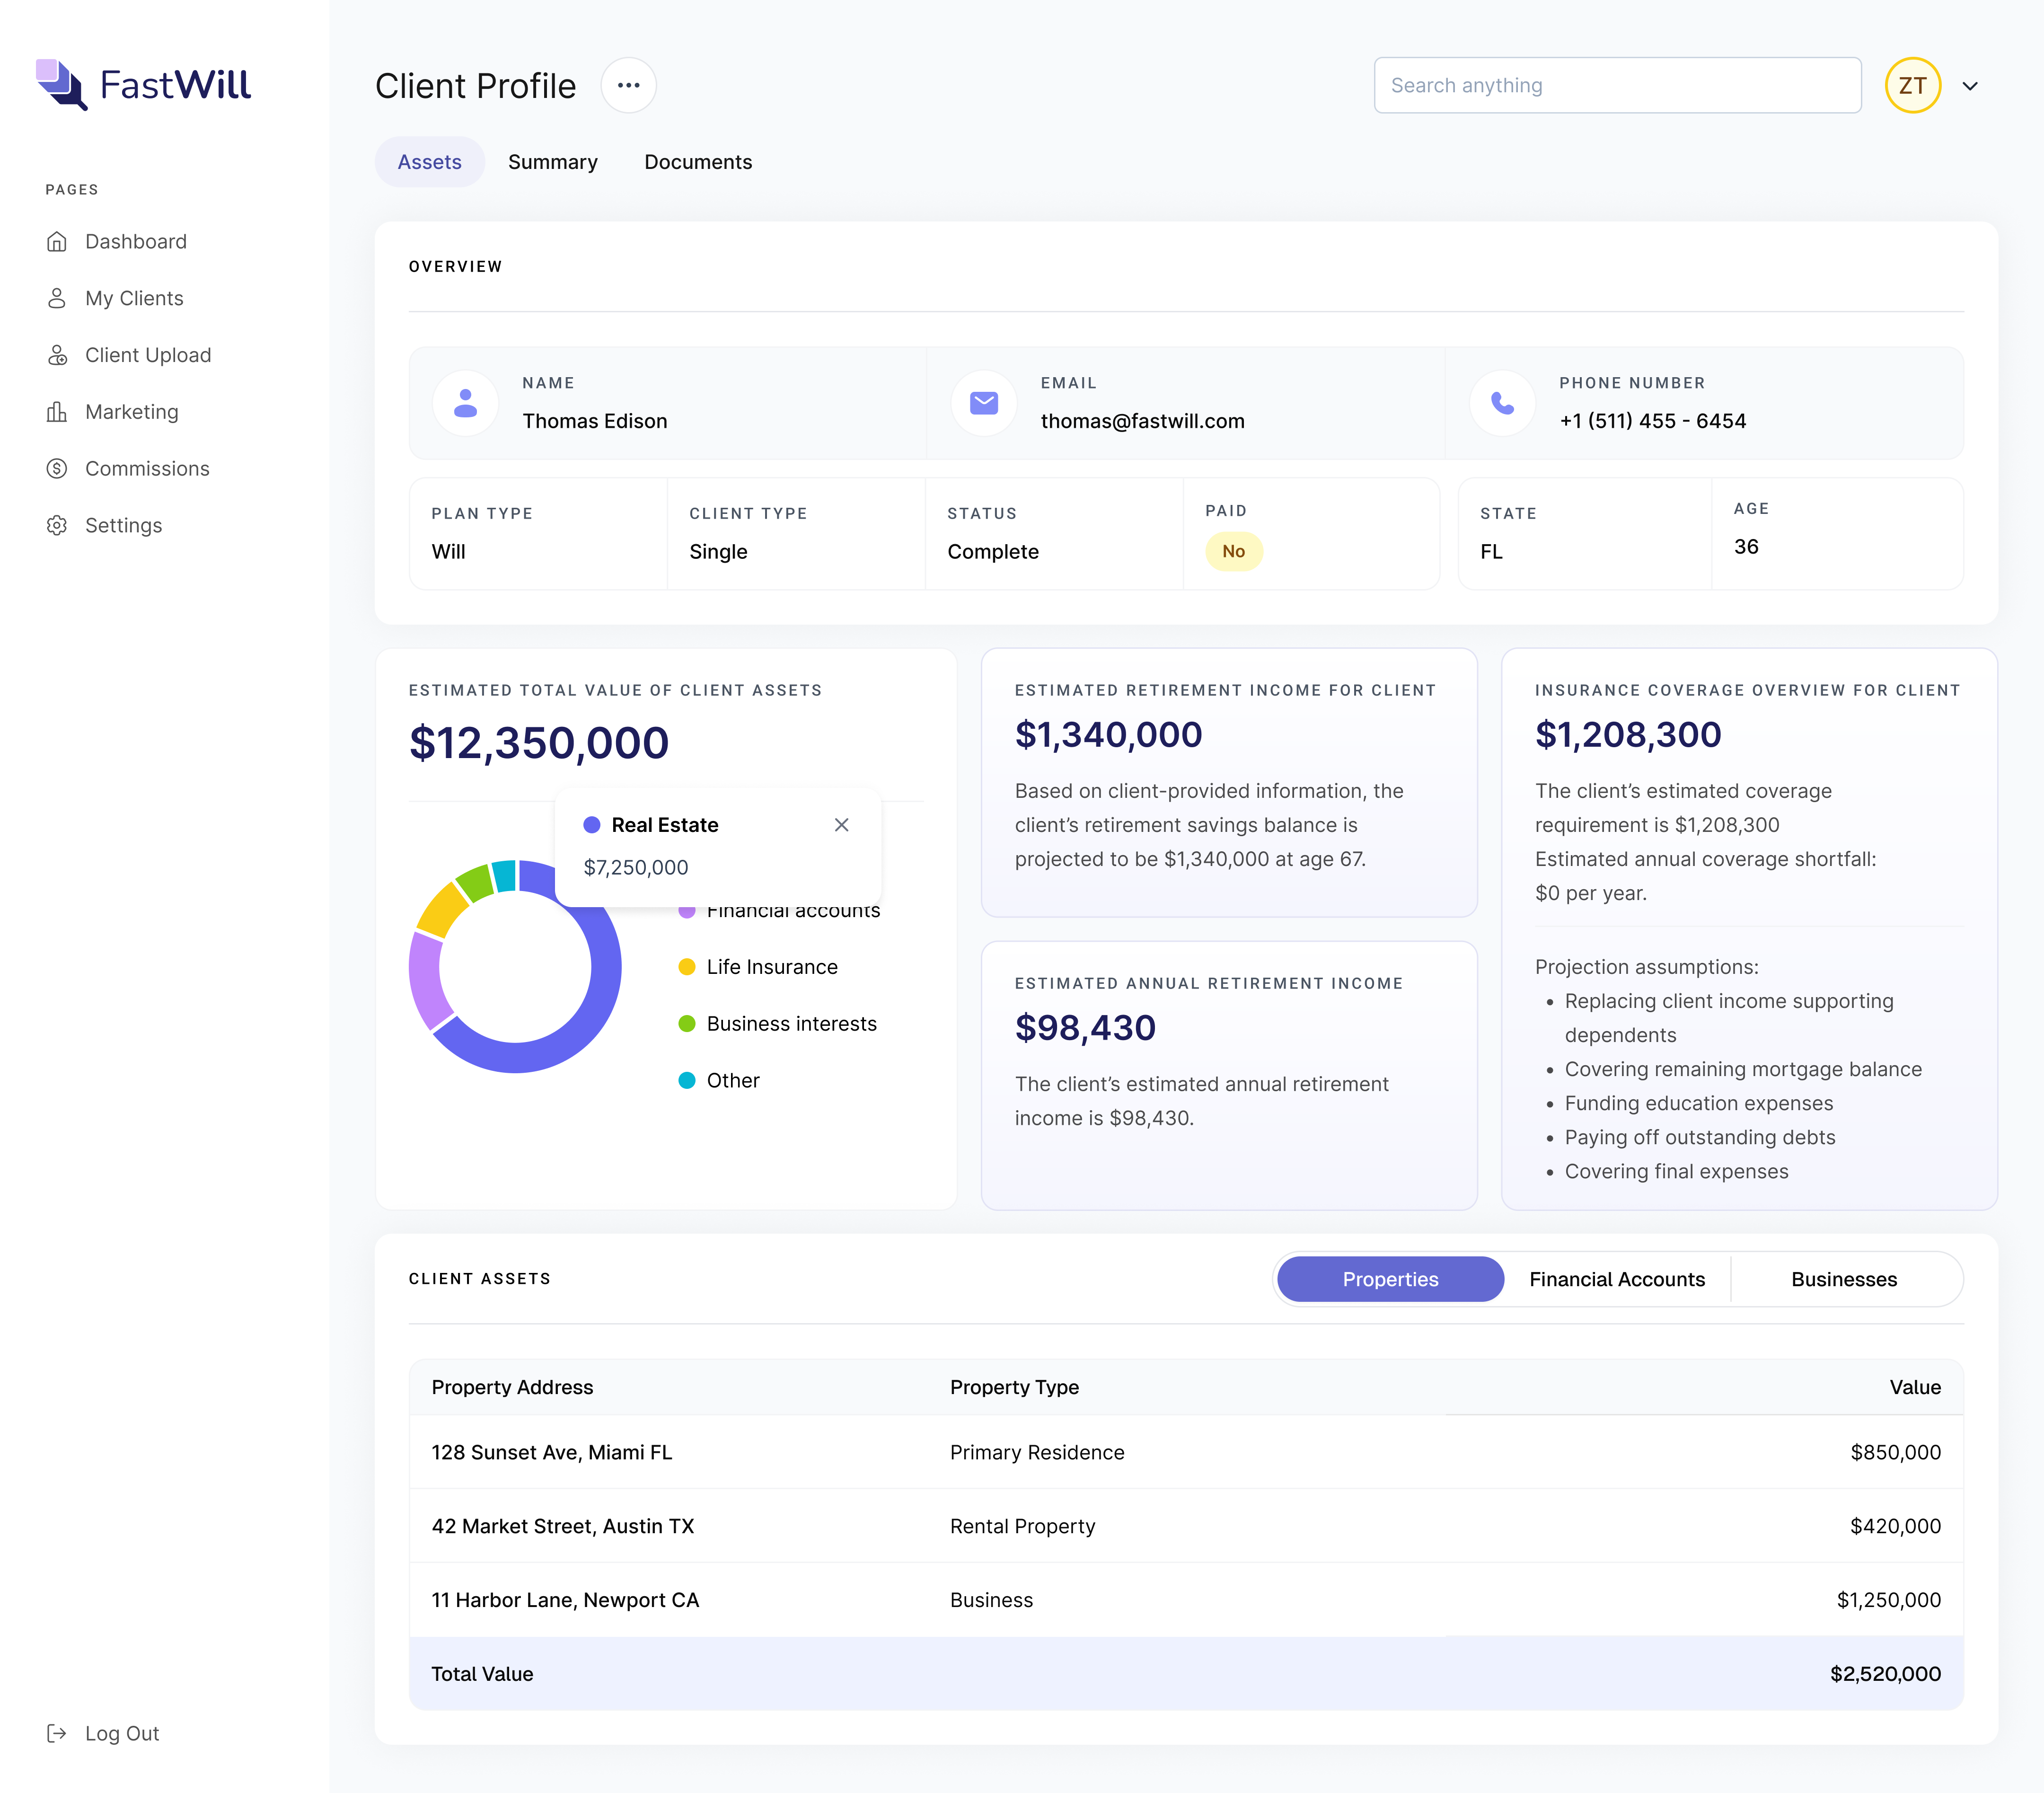Switch to Financial Accounts view
This screenshot has width=2044, height=1793.
(x=1617, y=1279)
